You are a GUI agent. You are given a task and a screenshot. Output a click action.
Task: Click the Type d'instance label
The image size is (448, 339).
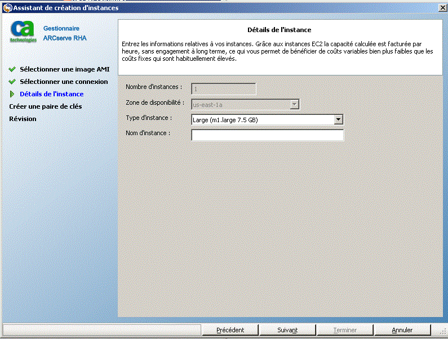(149, 118)
